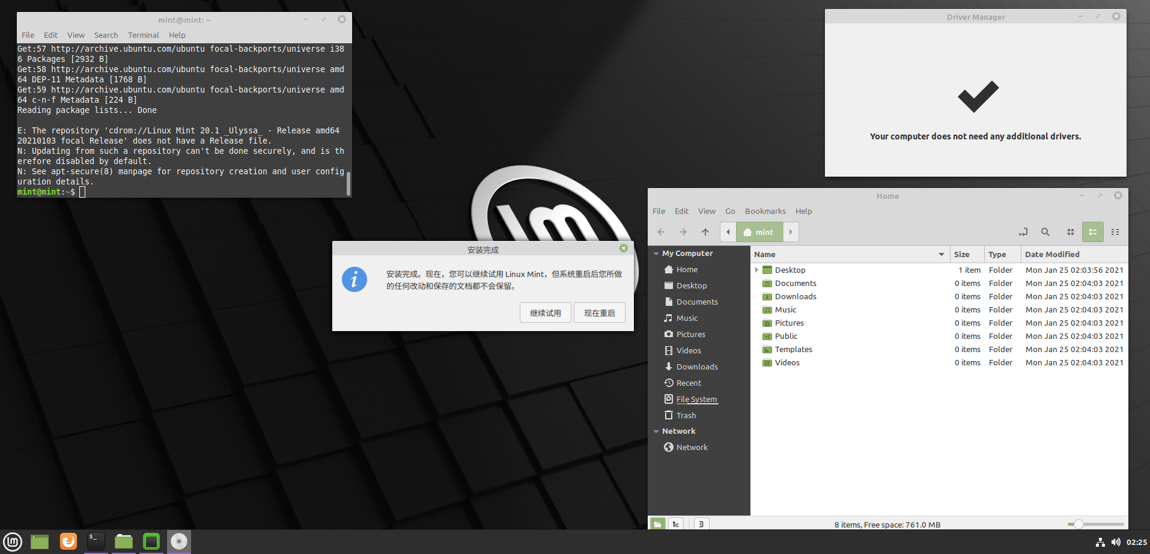Open Documents in the sidebar
This screenshot has height=554, width=1150.
click(x=697, y=302)
